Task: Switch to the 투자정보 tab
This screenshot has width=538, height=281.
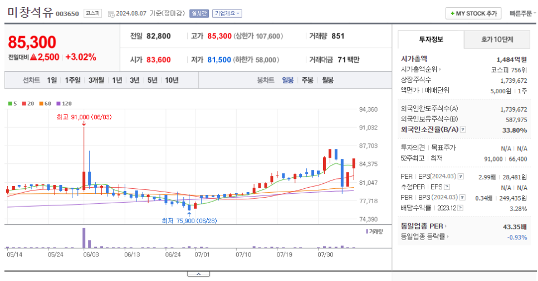Action: 431,39
